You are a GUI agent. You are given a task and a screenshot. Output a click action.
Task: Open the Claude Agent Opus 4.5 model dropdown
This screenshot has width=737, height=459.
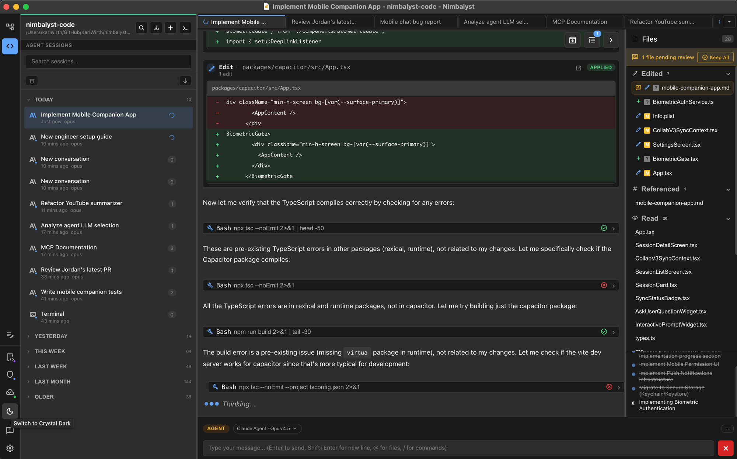pyautogui.click(x=267, y=428)
